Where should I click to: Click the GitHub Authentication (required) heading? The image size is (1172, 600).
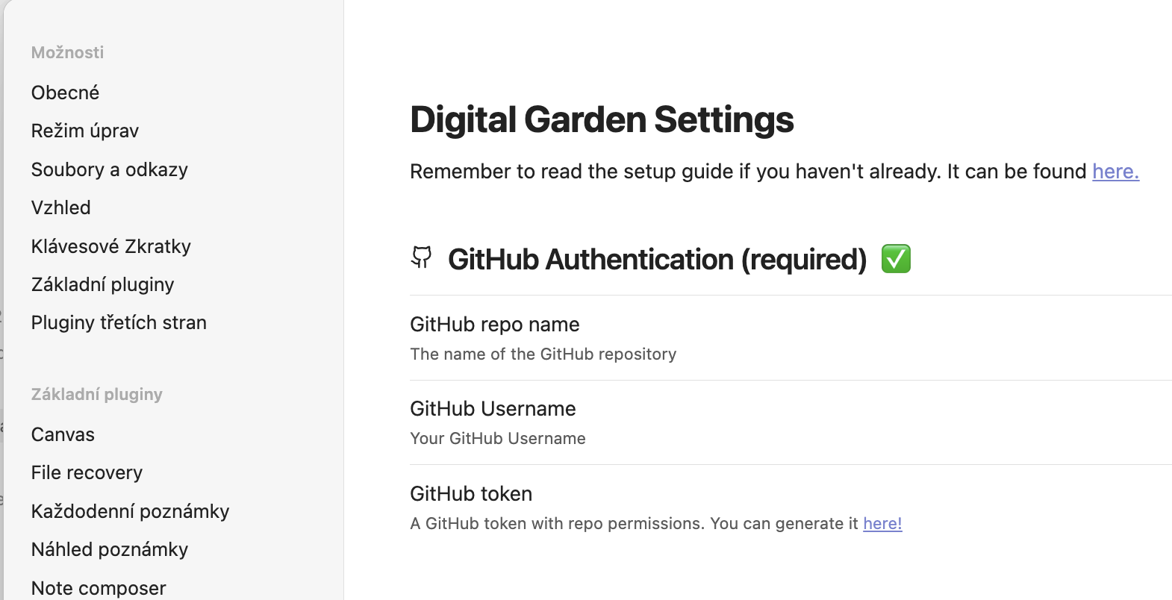click(657, 260)
